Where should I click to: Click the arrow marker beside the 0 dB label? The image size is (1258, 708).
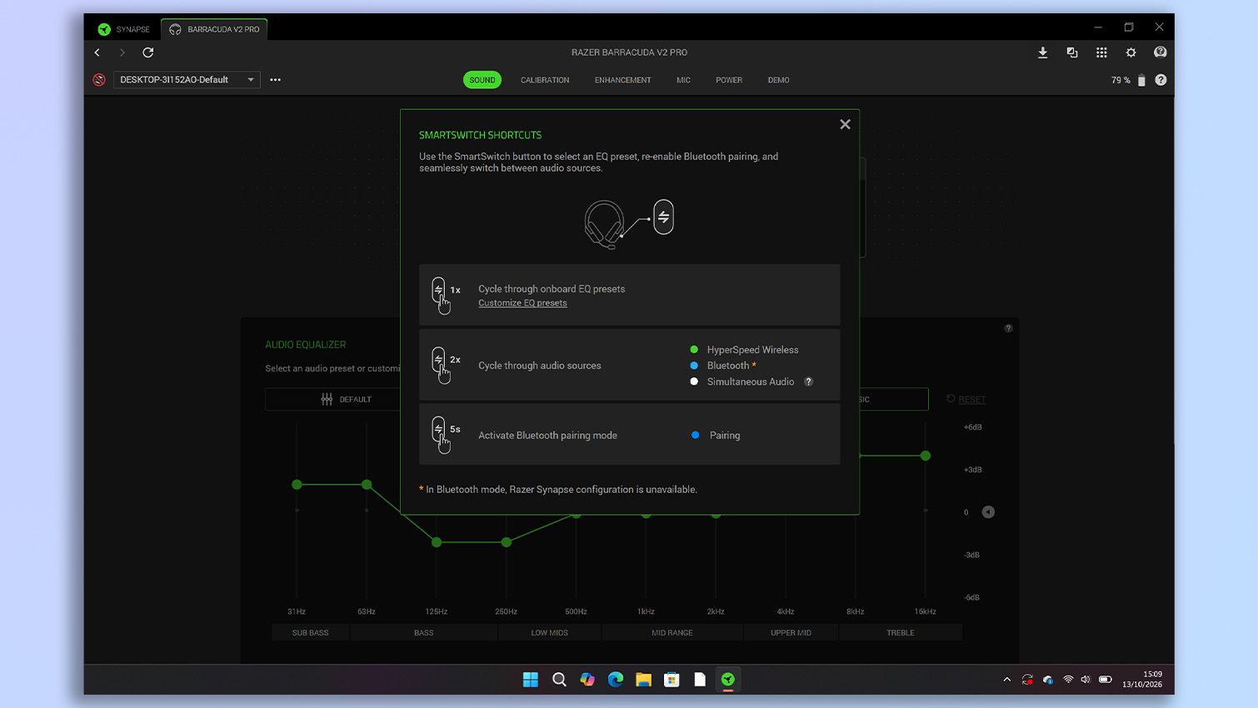(988, 512)
